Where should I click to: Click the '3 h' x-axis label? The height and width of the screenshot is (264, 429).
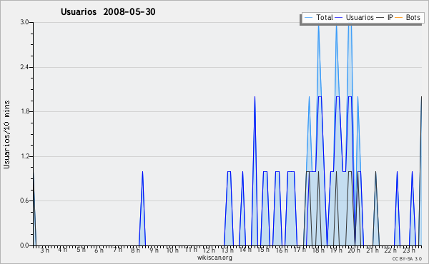[45, 250]
